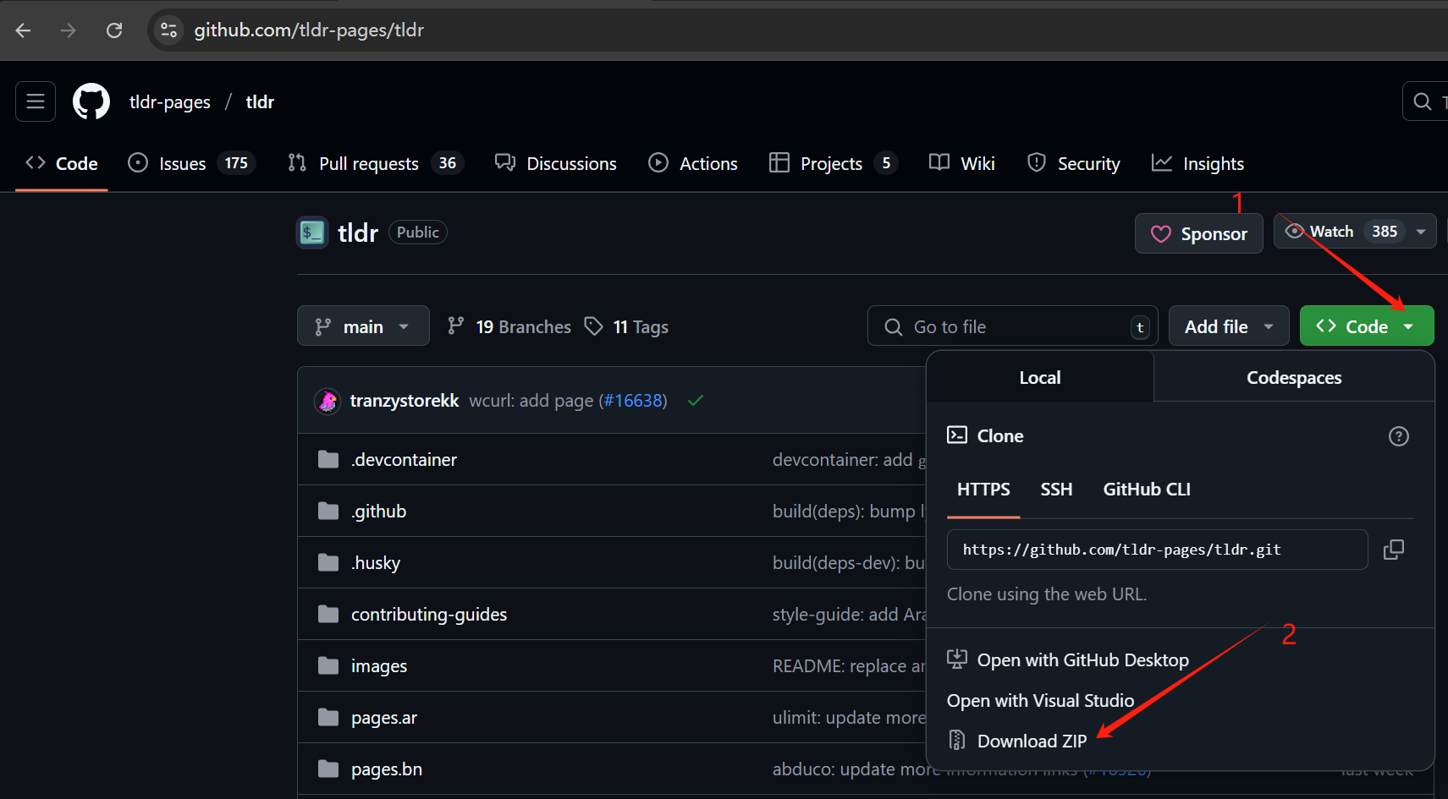This screenshot has width=1448, height=799.
Task: Expand the Add file dropdown
Action: click(x=1229, y=326)
